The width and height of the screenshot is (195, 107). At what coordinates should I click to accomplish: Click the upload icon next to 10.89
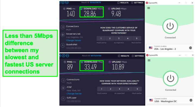(x=110, y=62)
